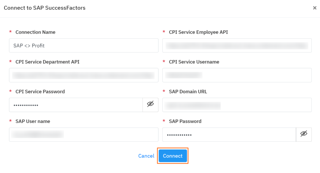Click inside the SAP Password field
Viewport: 320px width, 173px height.
point(229,135)
